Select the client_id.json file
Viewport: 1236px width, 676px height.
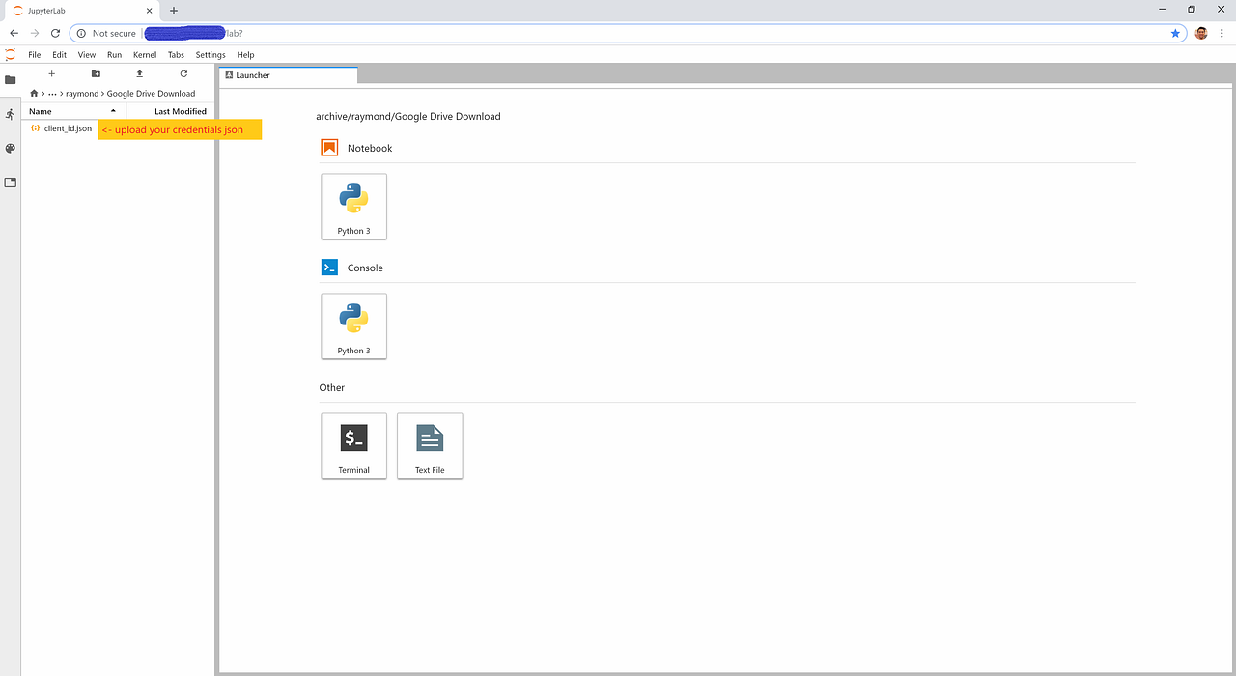tap(66, 127)
